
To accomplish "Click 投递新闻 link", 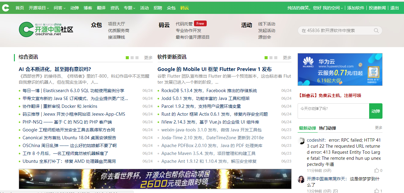I will [x=377, y=8].
